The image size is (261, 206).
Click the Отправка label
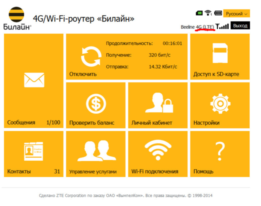point(117,67)
